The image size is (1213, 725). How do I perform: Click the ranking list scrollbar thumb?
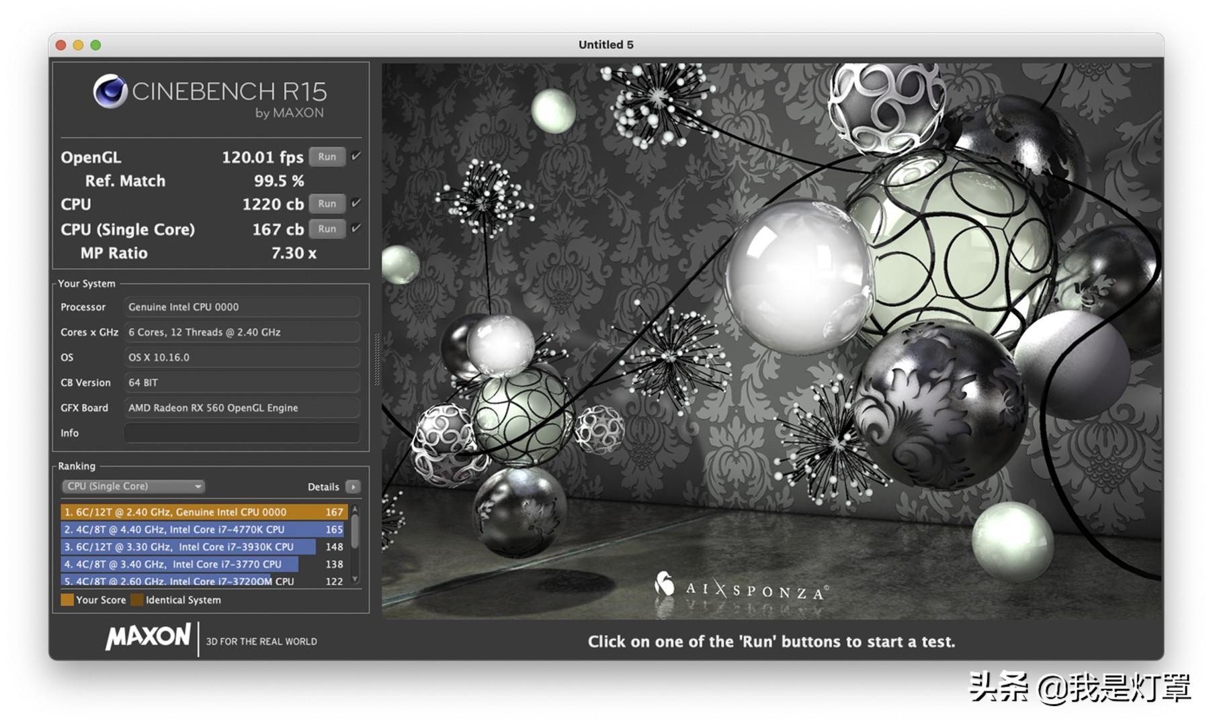[x=355, y=531]
